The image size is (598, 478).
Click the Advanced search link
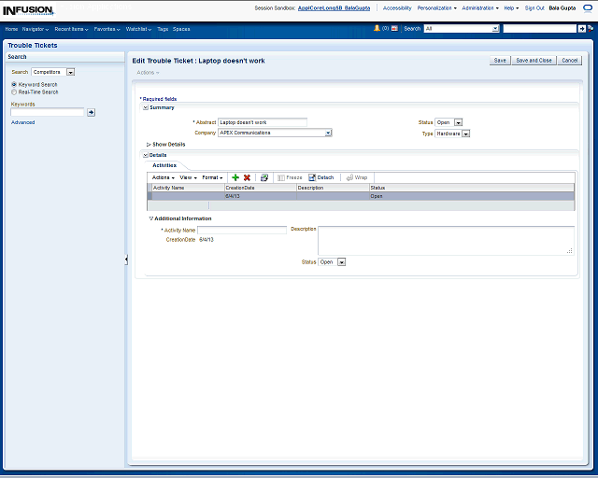tap(22, 122)
